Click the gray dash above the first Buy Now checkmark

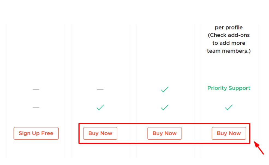tap(100, 89)
